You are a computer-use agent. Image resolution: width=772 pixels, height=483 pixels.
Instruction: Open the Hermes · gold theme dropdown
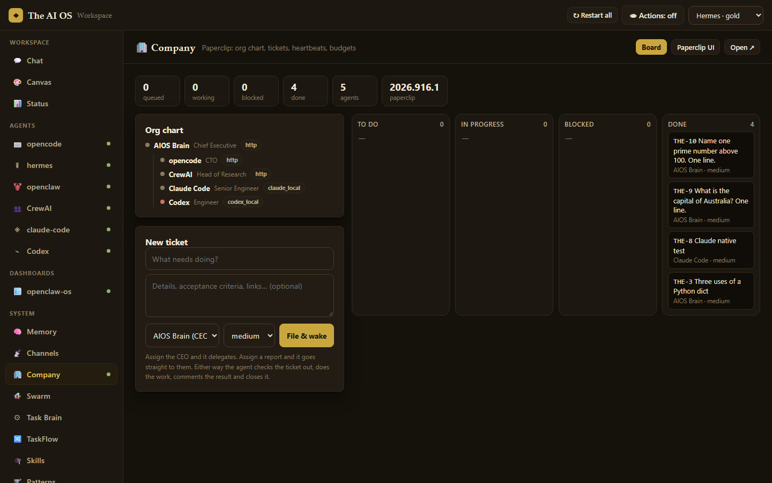click(x=725, y=16)
